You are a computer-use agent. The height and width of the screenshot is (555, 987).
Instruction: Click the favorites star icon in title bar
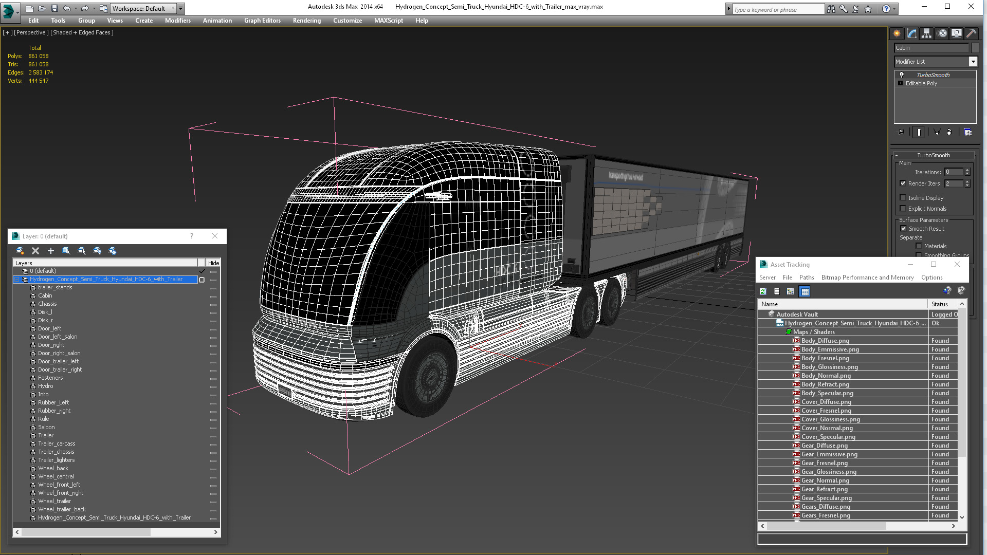click(x=868, y=9)
